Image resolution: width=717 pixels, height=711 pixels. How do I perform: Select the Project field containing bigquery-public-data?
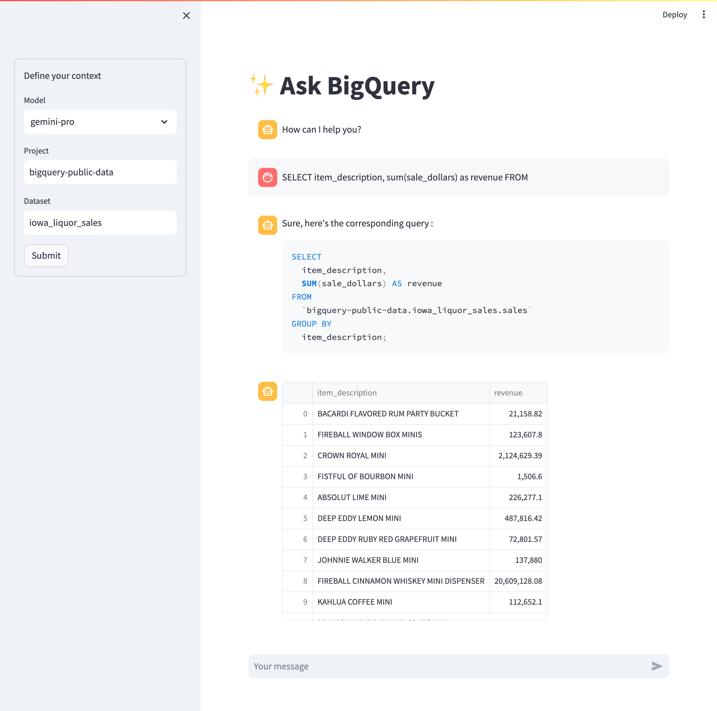(100, 172)
